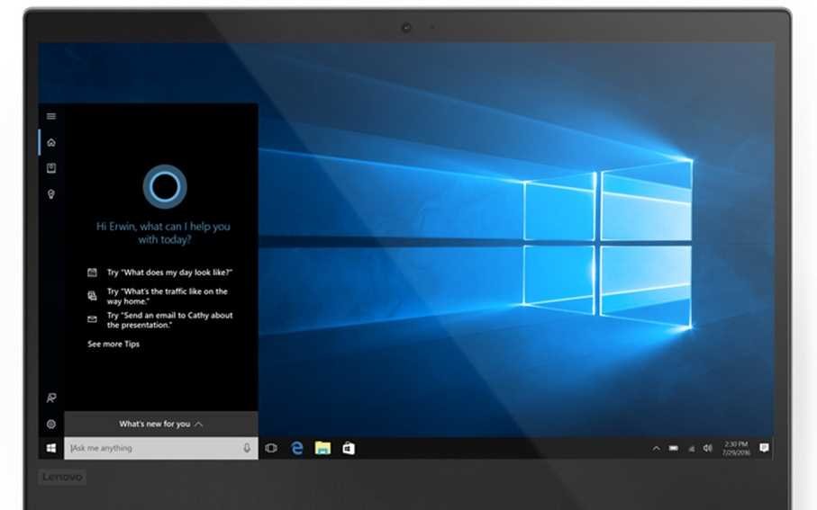Click the See more Tips link
The image size is (817, 510).
(113, 344)
